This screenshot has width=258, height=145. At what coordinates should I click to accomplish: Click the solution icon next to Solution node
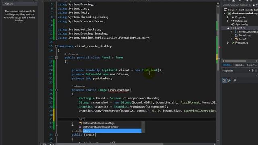tap(225, 10)
